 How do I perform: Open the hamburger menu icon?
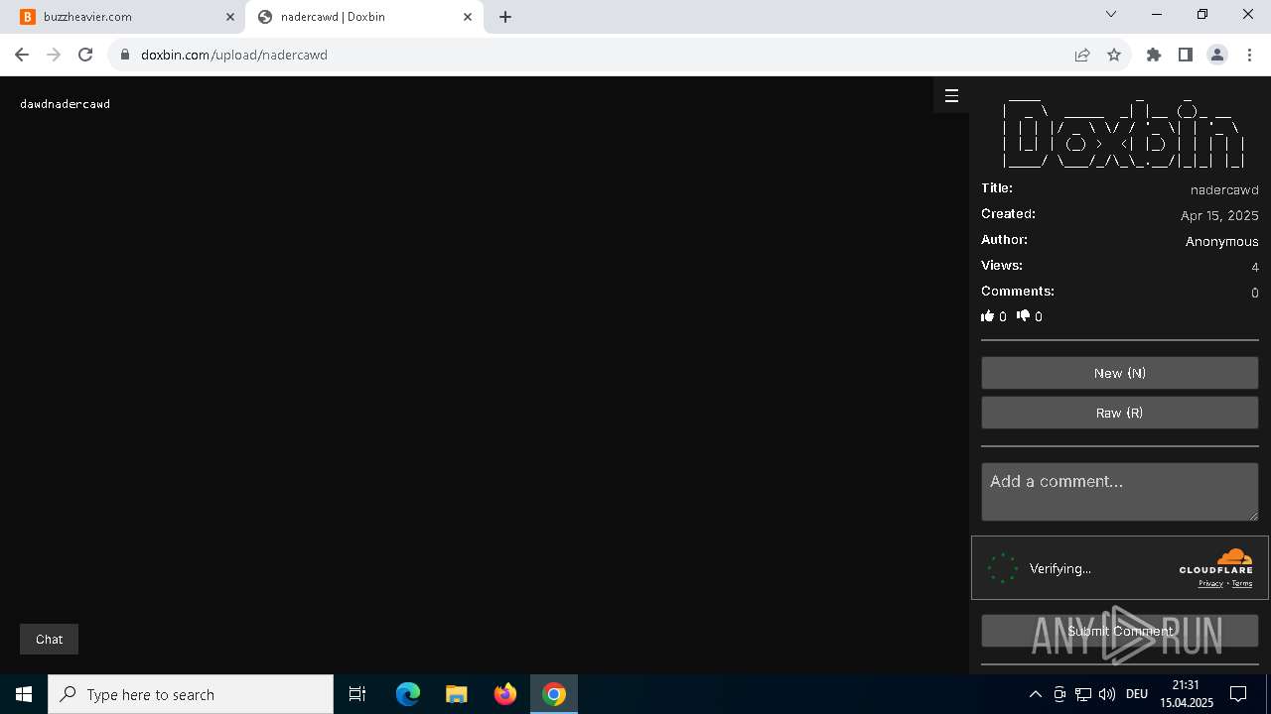pyautogui.click(x=951, y=96)
